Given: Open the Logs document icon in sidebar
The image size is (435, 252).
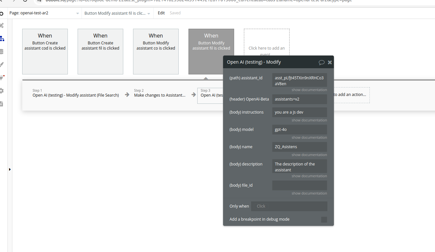Looking at the screenshot, I should click(x=2, y=104).
